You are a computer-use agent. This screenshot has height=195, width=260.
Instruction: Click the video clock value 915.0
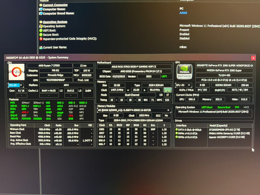[x=244, y=99]
